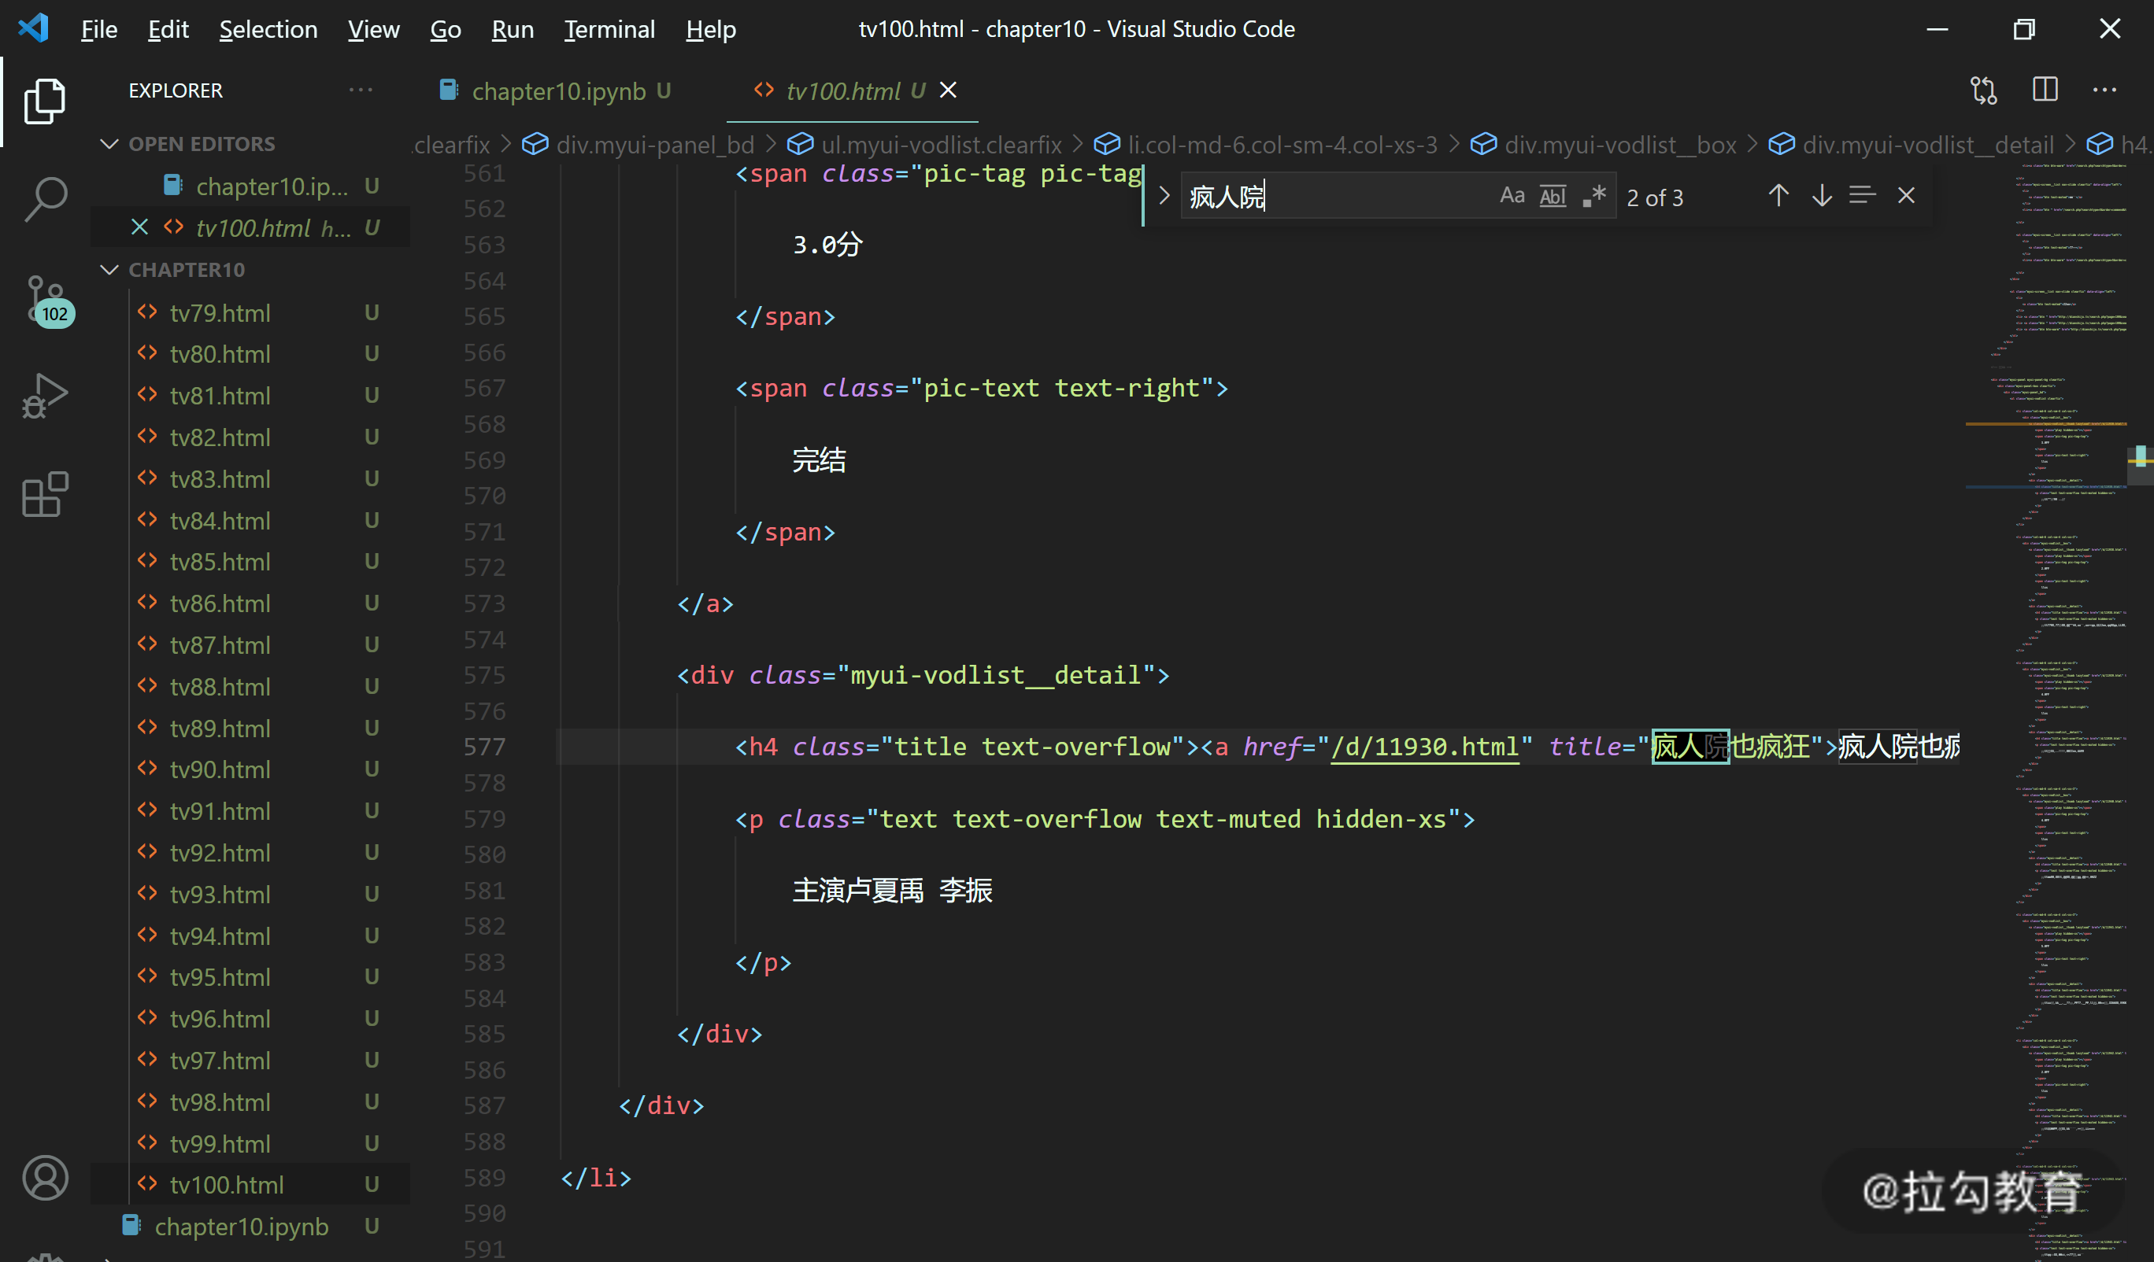Toggle find in selection icon

click(x=1862, y=197)
